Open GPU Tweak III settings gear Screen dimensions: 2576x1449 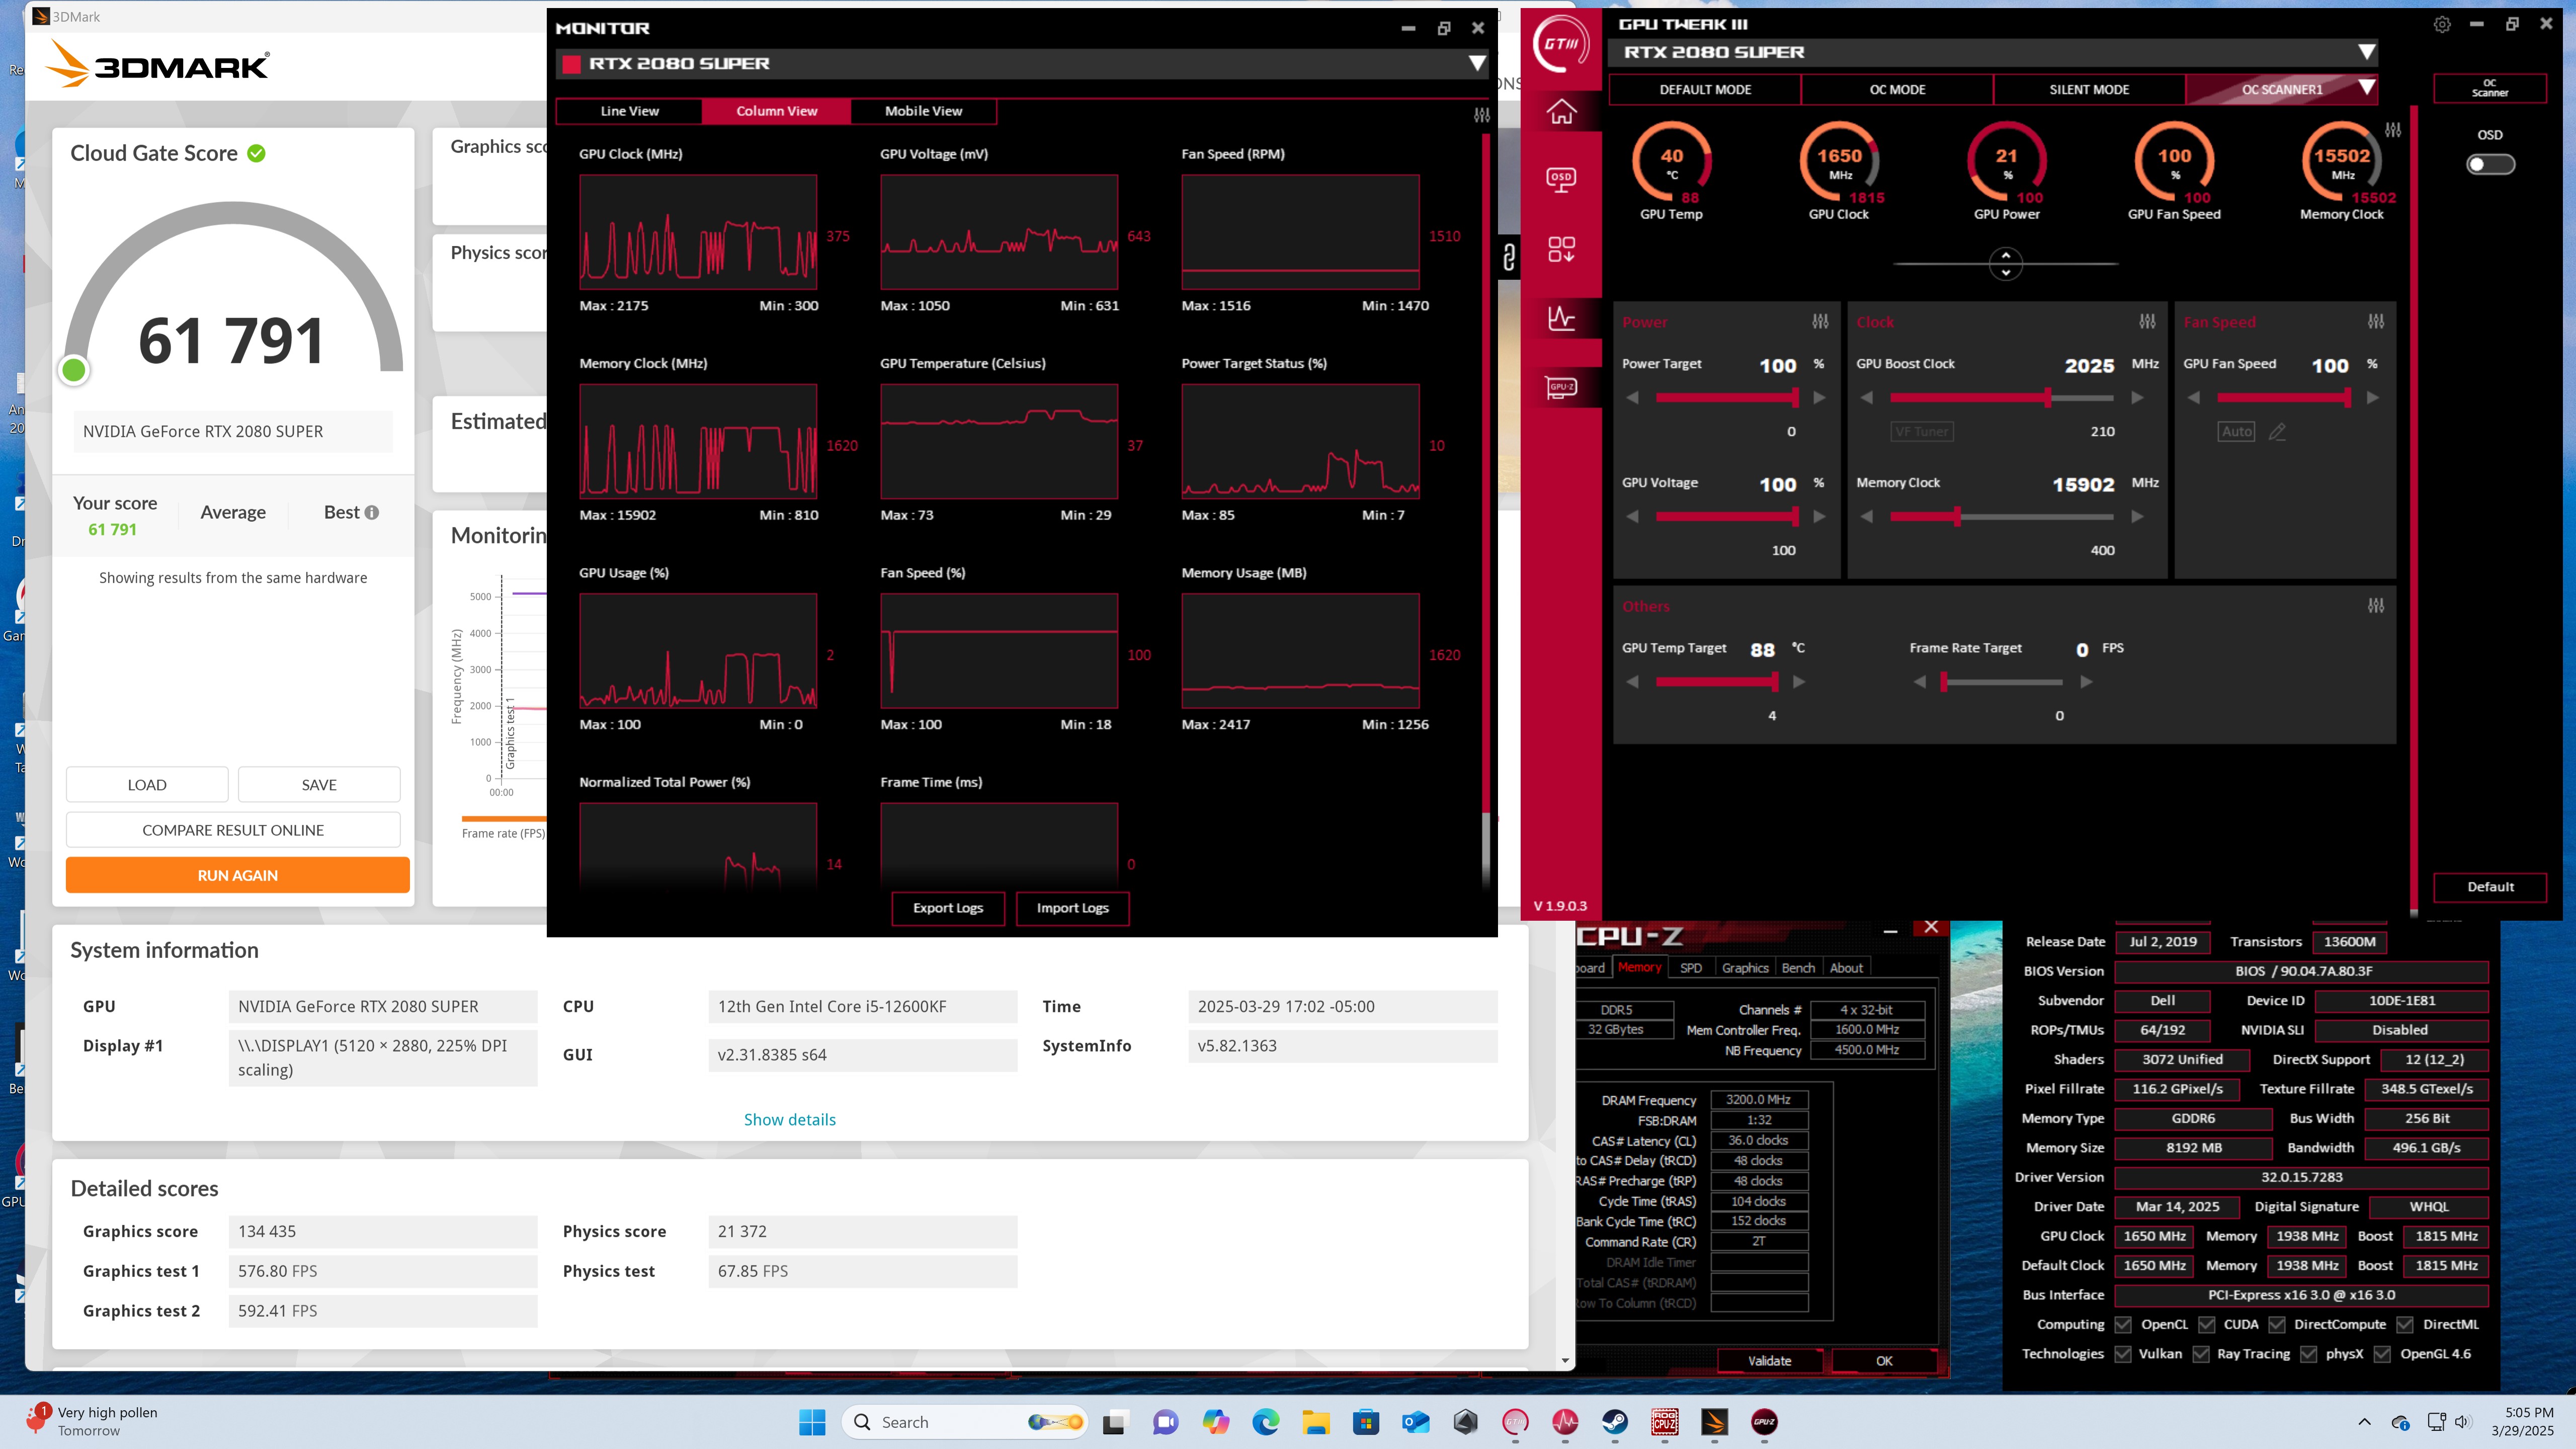click(2442, 24)
